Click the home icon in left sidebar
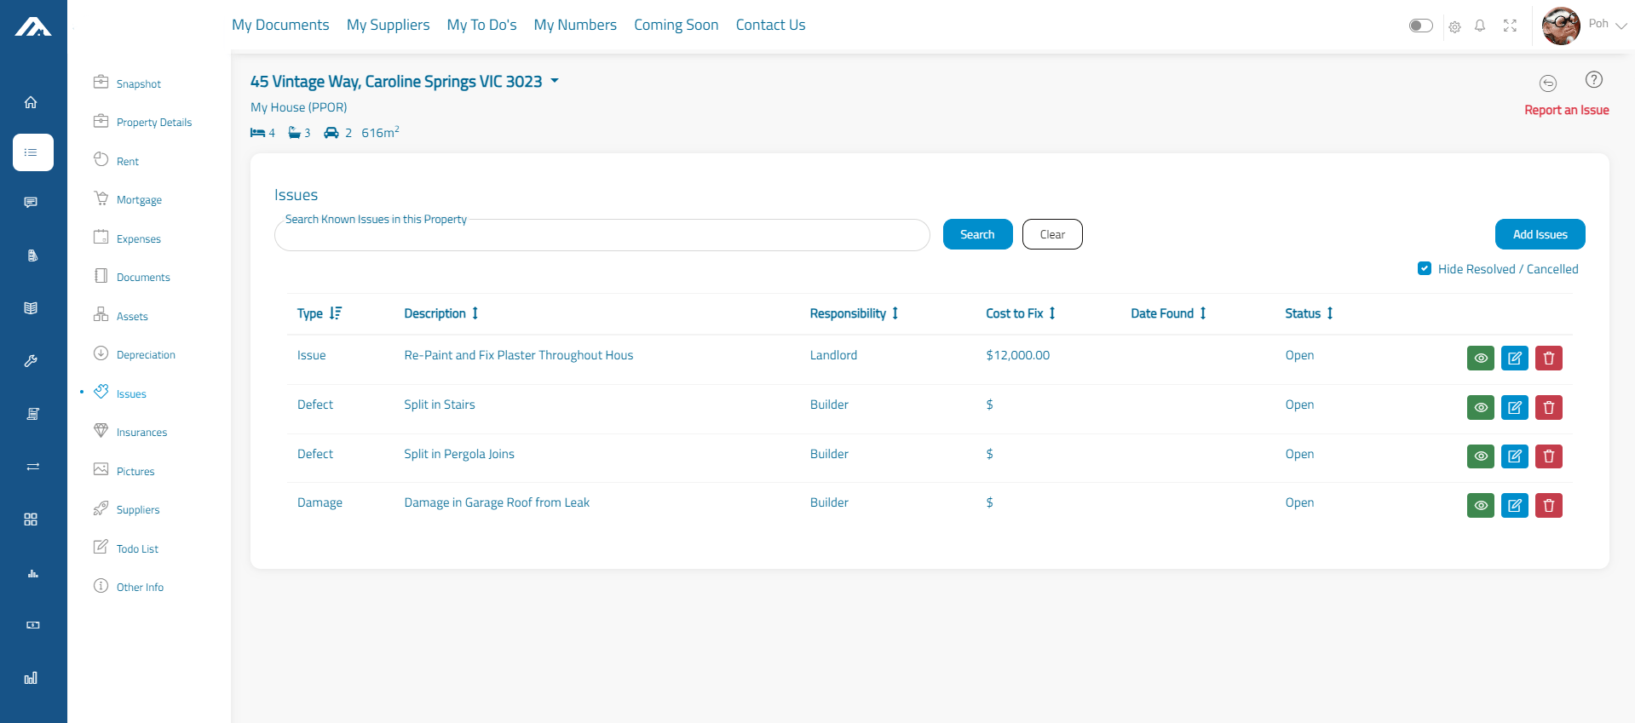Viewport: 1635px width, 723px height. click(x=31, y=103)
